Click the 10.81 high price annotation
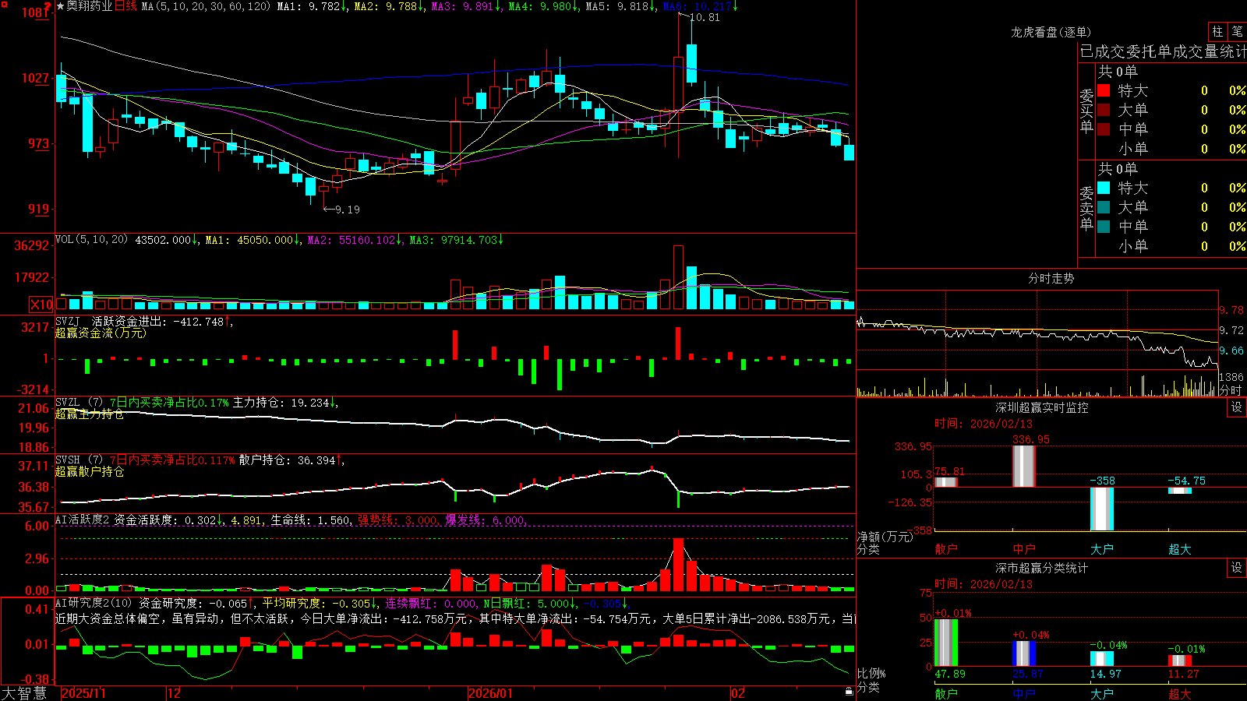The image size is (1247, 701). [705, 17]
